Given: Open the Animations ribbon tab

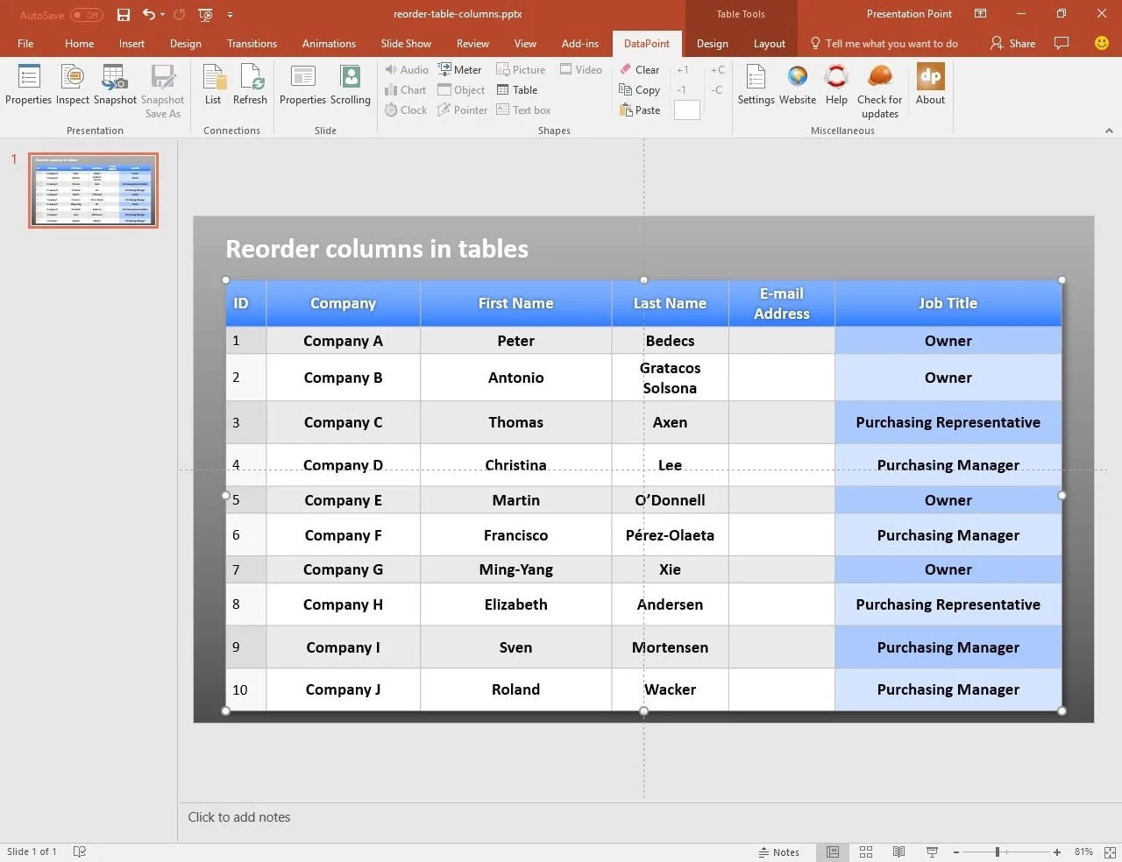Looking at the screenshot, I should (329, 43).
